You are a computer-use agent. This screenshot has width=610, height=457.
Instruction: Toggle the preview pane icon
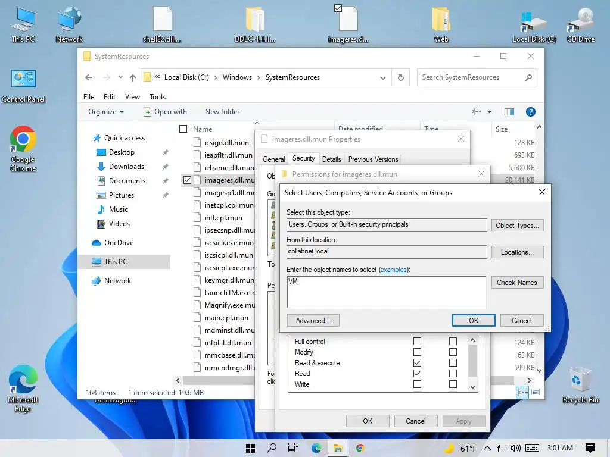click(x=509, y=112)
